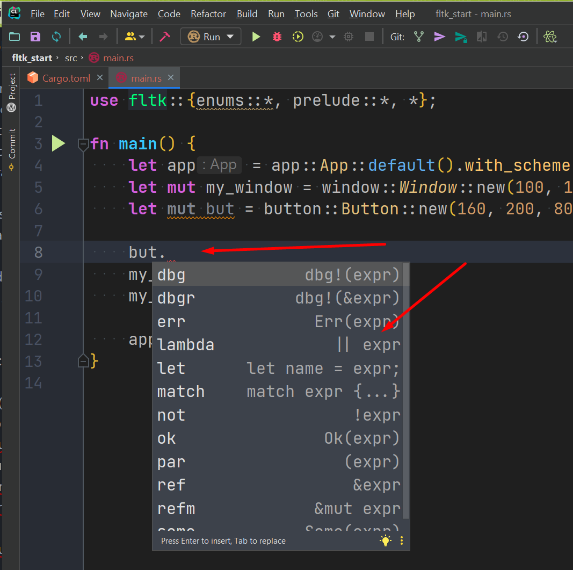Toggle the Project tool window sidebar
This screenshot has height=570, width=573.
pyautogui.click(x=12, y=86)
